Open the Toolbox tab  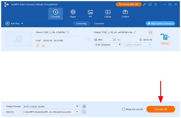pyautogui.click(x=125, y=14)
